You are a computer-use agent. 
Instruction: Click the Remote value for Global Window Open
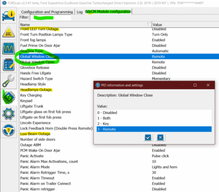click(x=158, y=62)
